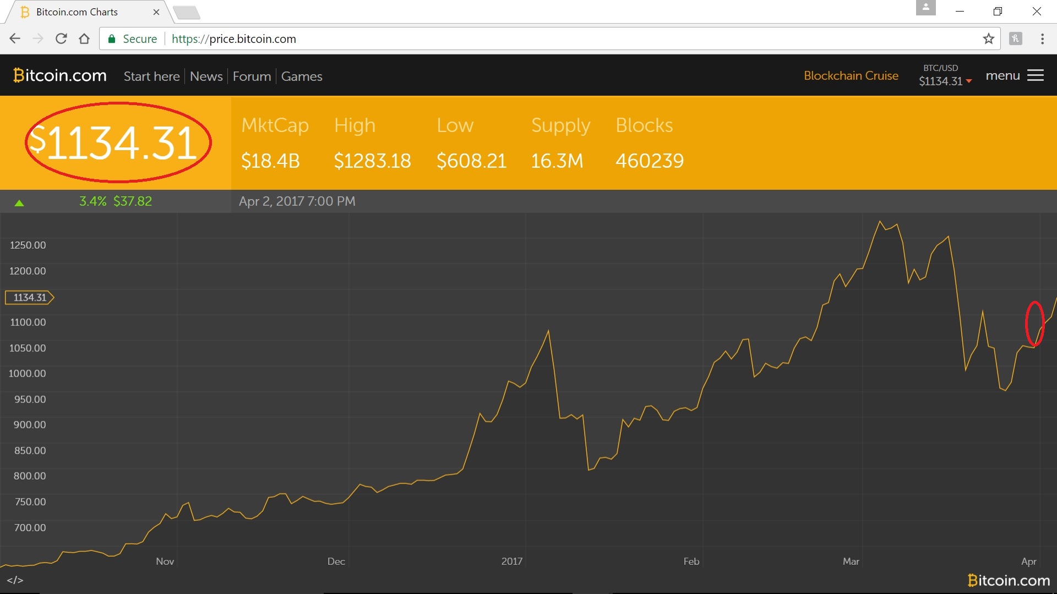
Task: Expand the menu in the top navigation
Action: point(1002,75)
